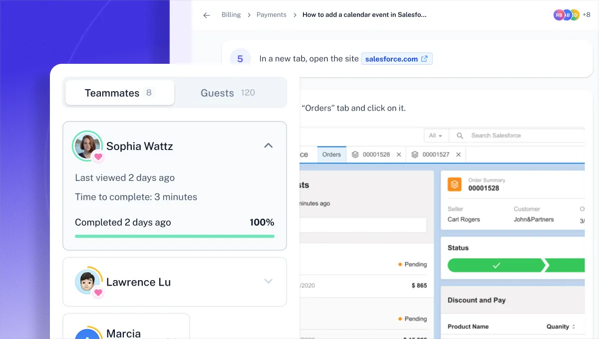Click the +8 collaborators button
This screenshot has width=599, height=339.
coord(588,15)
